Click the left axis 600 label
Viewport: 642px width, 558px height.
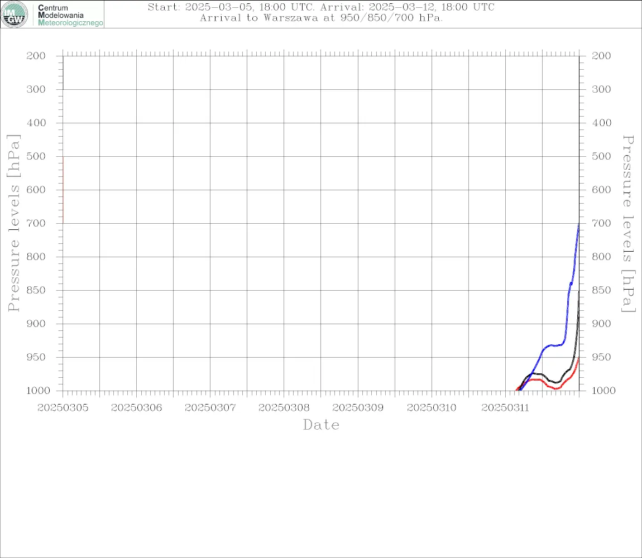[36, 190]
